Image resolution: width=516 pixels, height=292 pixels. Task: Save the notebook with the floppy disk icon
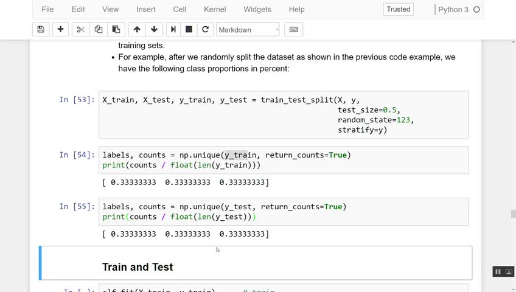[41, 29]
